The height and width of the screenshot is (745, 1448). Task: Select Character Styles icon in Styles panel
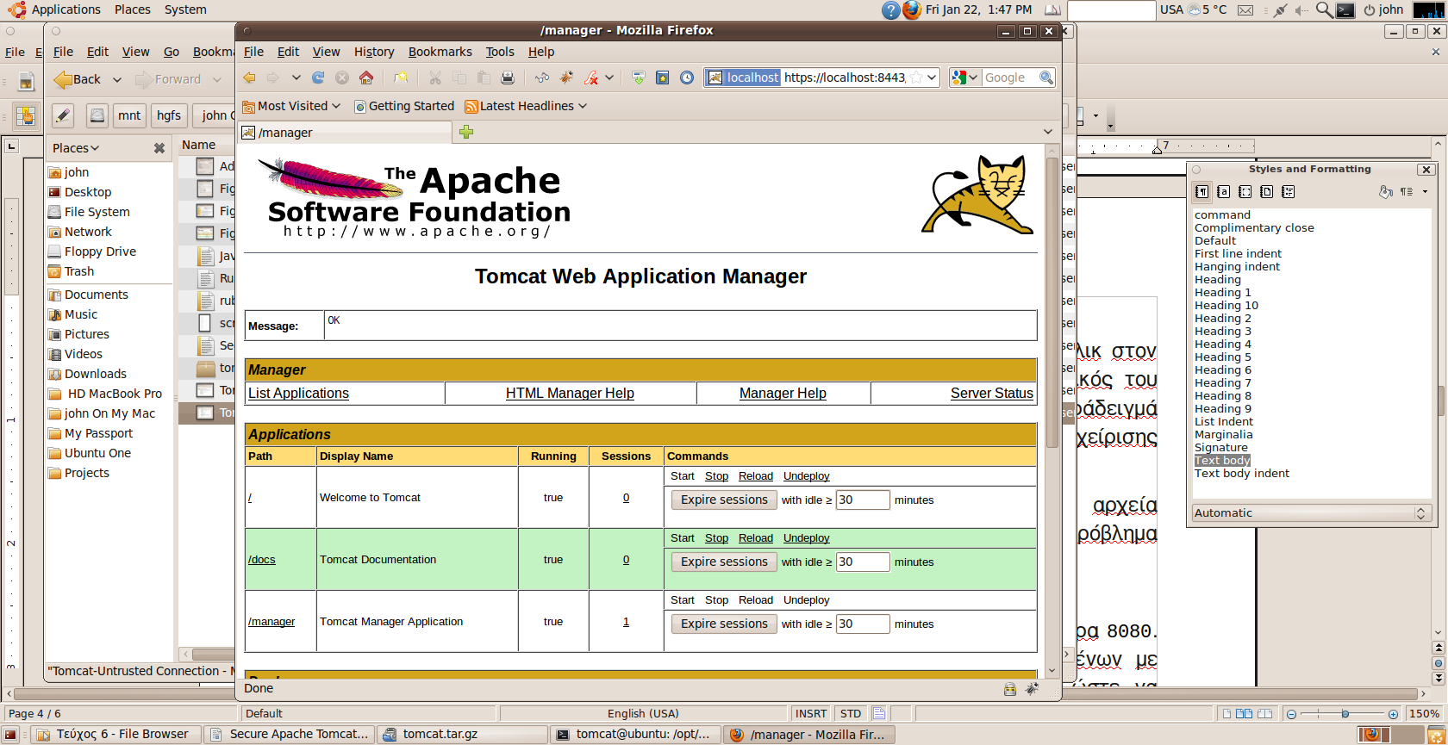click(1223, 192)
